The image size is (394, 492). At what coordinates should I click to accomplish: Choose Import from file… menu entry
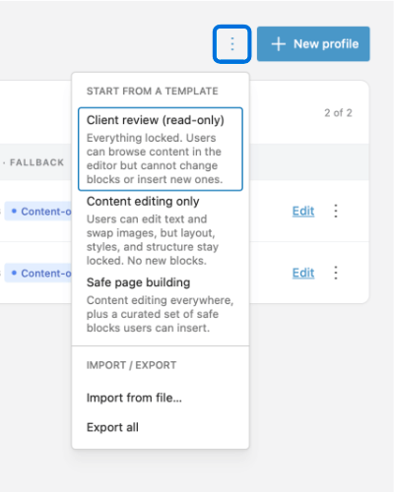(x=161, y=398)
